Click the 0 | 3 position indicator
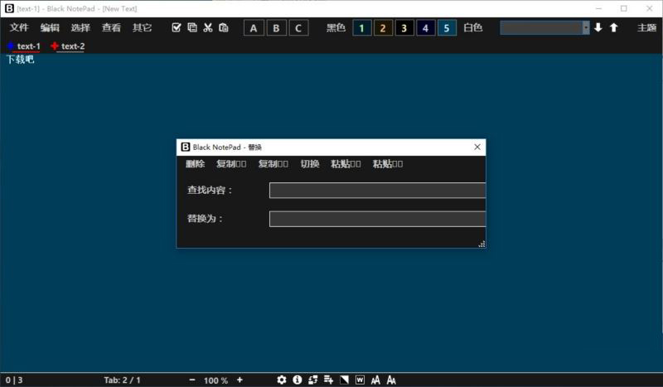Viewport: 663px width, 387px height. pyautogui.click(x=14, y=380)
